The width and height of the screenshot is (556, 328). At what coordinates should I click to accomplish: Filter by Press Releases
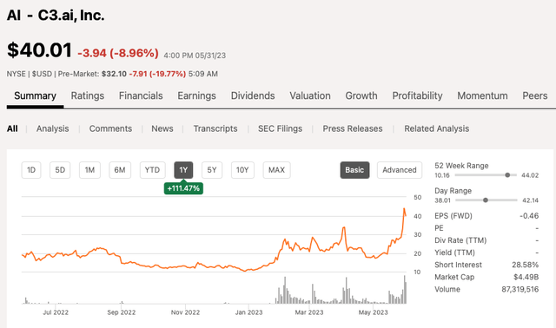(x=353, y=128)
